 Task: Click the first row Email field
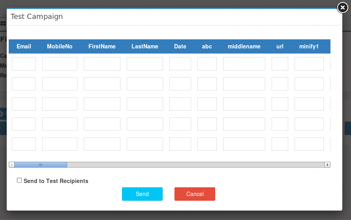click(24, 64)
